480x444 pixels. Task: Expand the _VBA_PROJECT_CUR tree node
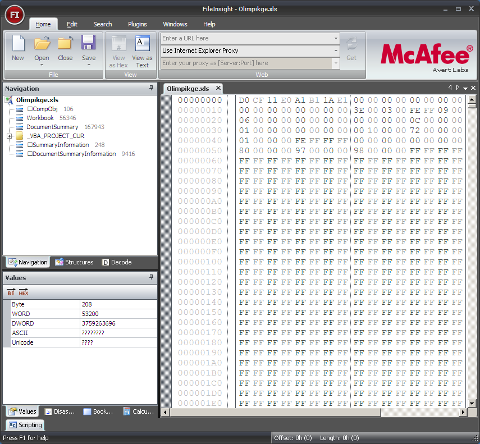9,136
